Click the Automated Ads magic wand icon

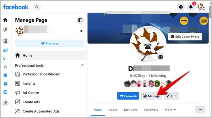(x=18, y=111)
